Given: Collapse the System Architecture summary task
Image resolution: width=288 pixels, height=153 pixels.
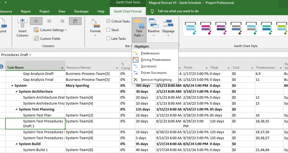Looking at the screenshot, I should 17,92.
